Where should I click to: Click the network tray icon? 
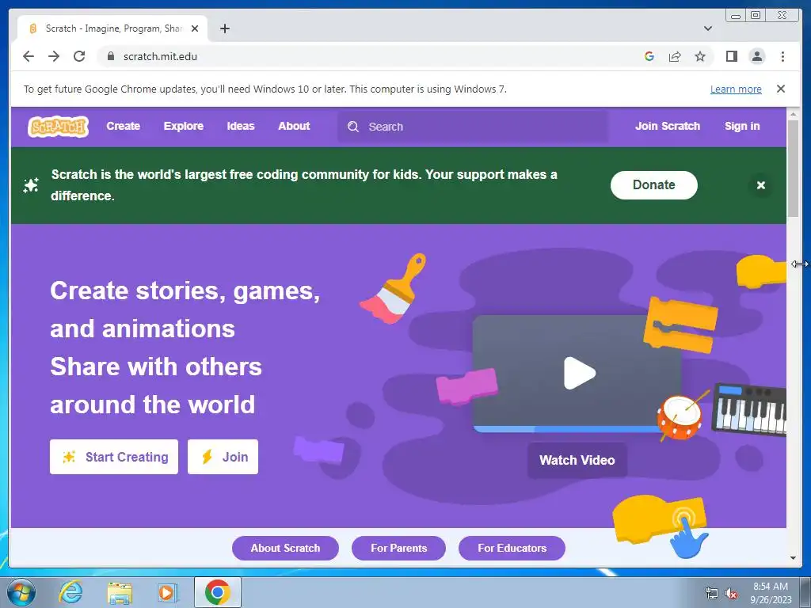(712, 594)
